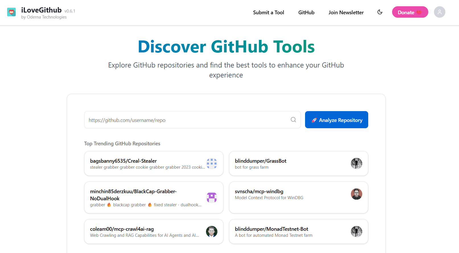Image resolution: width=459 pixels, height=253 pixels.
Task: Click the 'Top Trending GitHub Repositories' heading
Action: pyautogui.click(x=122, y=144)
